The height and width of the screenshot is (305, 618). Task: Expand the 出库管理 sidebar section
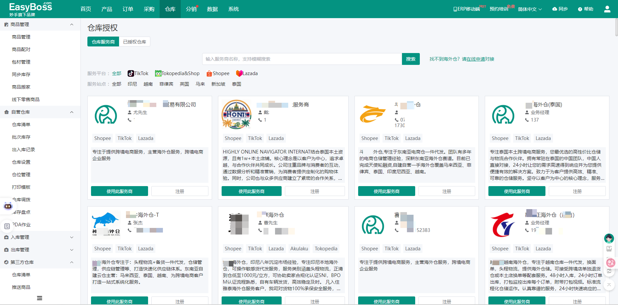[x=72, y=250]
